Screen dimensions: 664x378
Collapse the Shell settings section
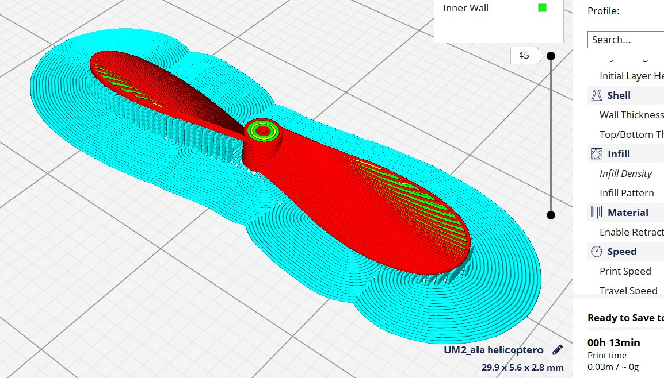click(626, 95)
